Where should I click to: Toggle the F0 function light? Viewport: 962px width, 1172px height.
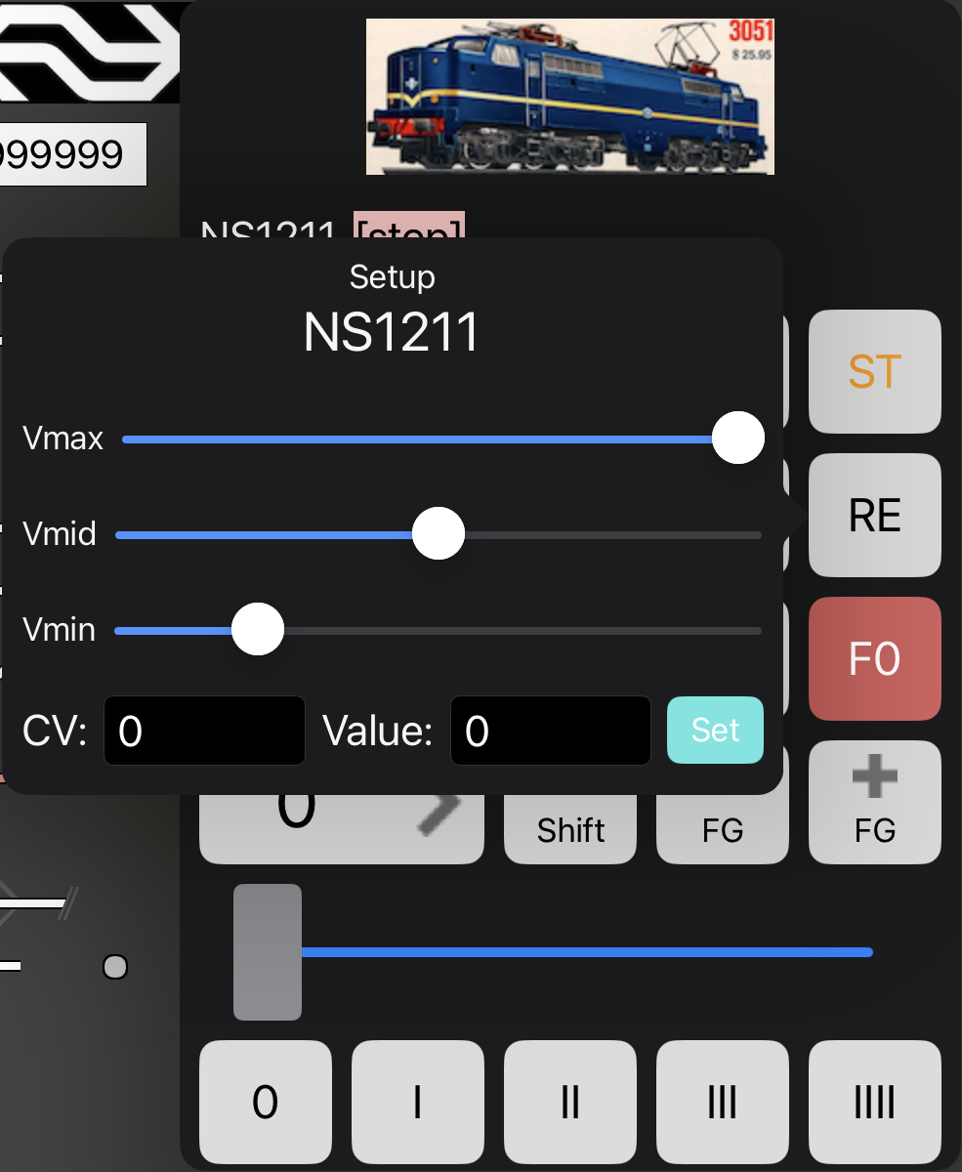click(874, 659)
